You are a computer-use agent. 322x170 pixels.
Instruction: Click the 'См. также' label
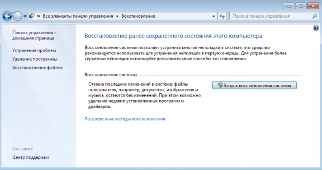(23, 149)
